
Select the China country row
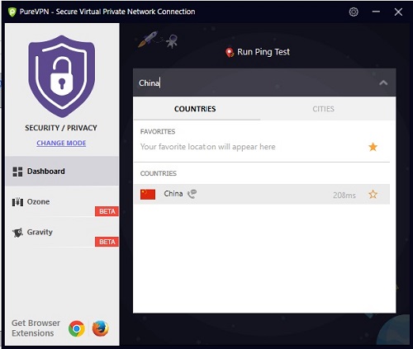tap(262, 194)
